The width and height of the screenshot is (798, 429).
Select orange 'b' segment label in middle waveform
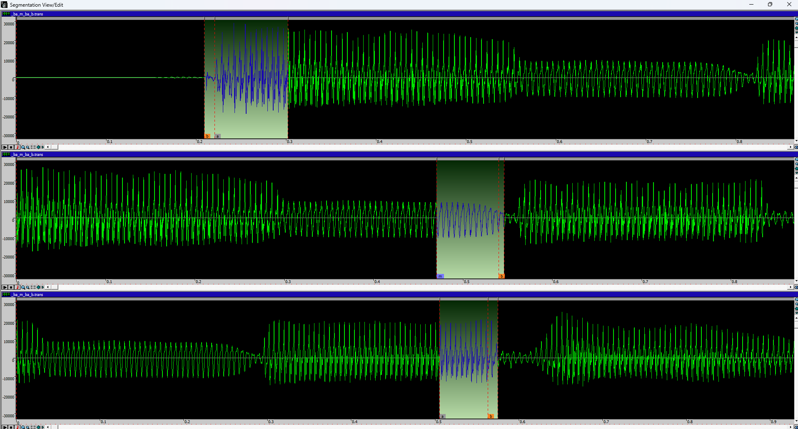tap(501, 276)
